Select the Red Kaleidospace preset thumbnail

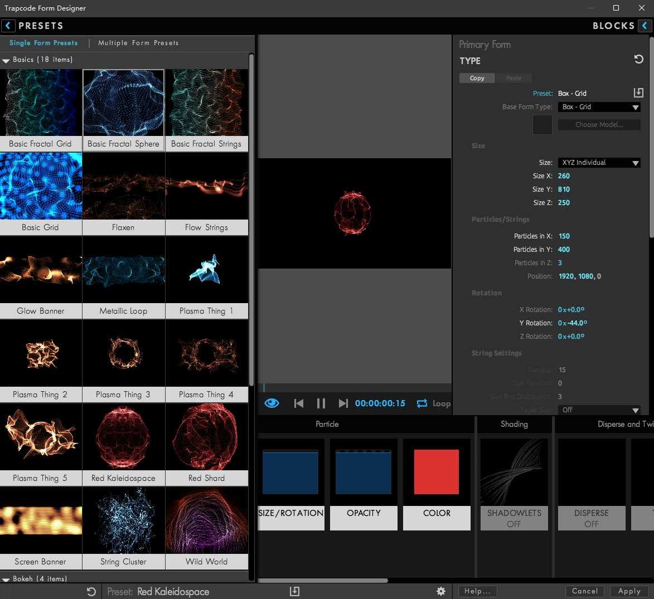pyautogui.click(x=123, y=436)
